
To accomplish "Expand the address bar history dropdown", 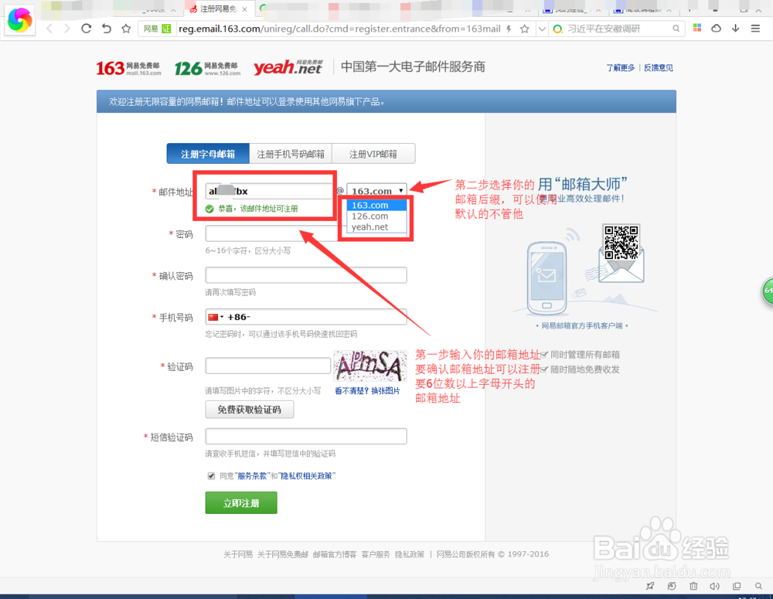I will (542, 29).
